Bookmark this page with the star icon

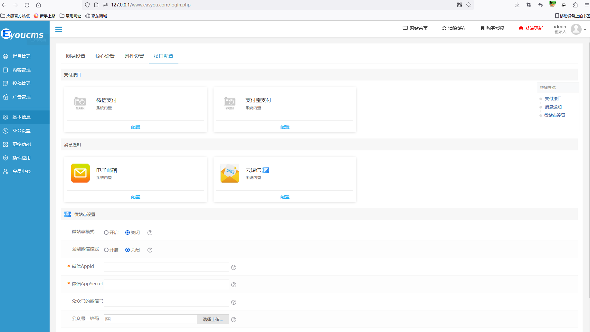[x=469, y=5]
